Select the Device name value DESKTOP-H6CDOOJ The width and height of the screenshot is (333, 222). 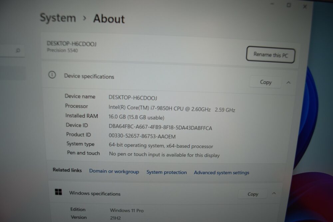[133, 98]
